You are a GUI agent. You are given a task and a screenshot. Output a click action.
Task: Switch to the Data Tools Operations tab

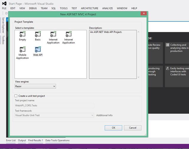57,140
